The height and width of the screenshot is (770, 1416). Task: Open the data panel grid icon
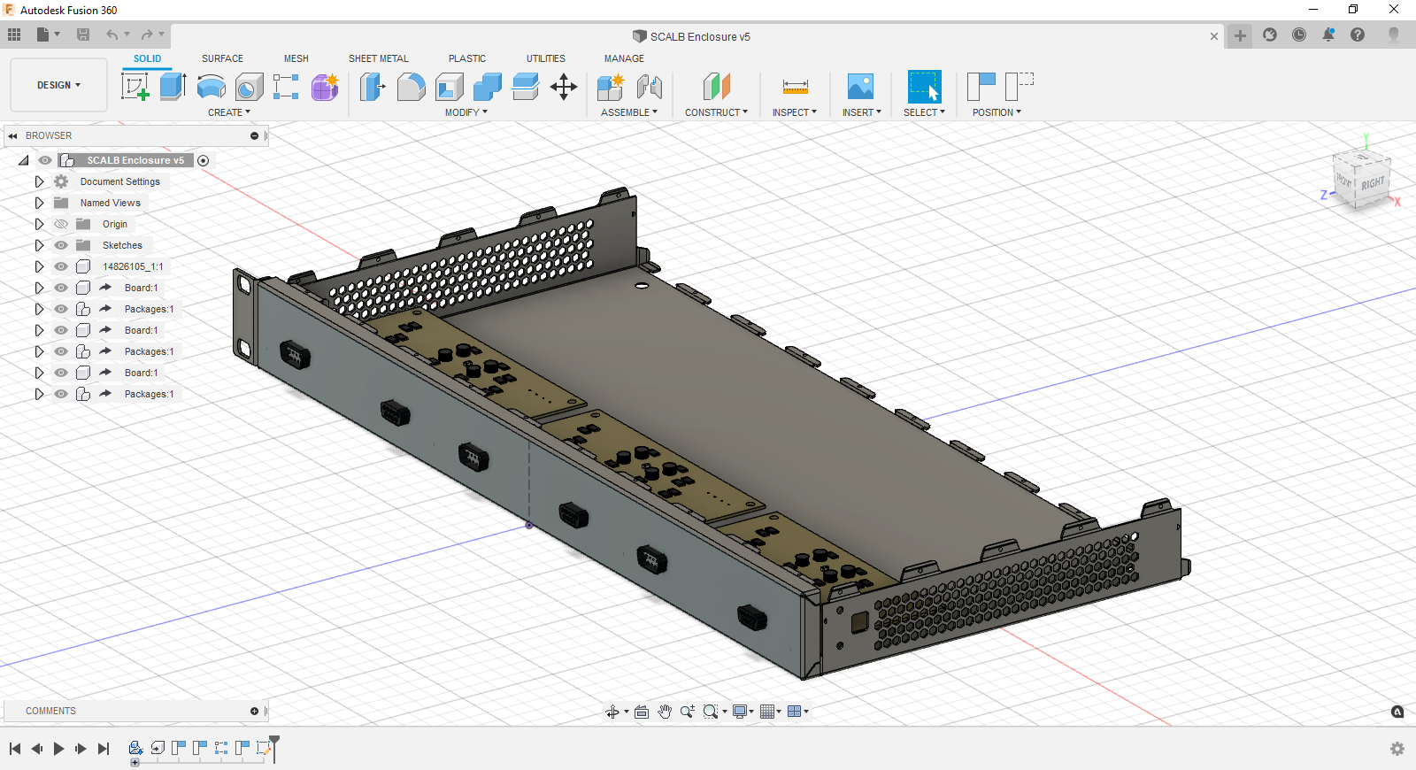point(14,35)
